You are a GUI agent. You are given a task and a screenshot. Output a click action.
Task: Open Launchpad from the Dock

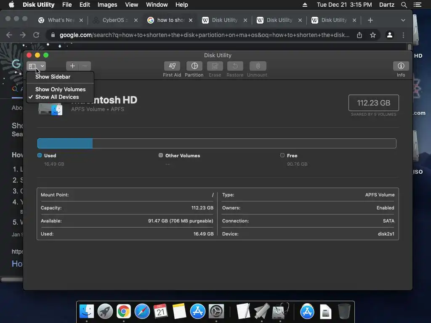point(105,312)
